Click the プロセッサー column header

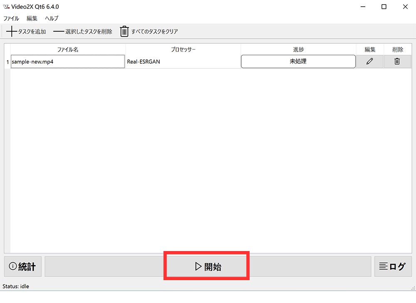pos(183,49)
